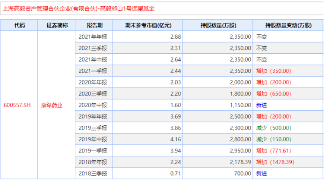Select the 2020年中报 report period cell
Screen dimensions: 324x180
pyautogui.click(x=94, y=105)
